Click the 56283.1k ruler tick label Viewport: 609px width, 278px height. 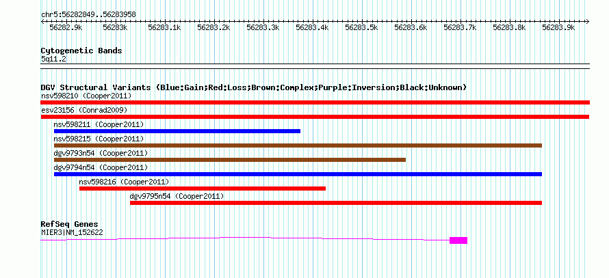pyautogui.click(x=165, y=27)
